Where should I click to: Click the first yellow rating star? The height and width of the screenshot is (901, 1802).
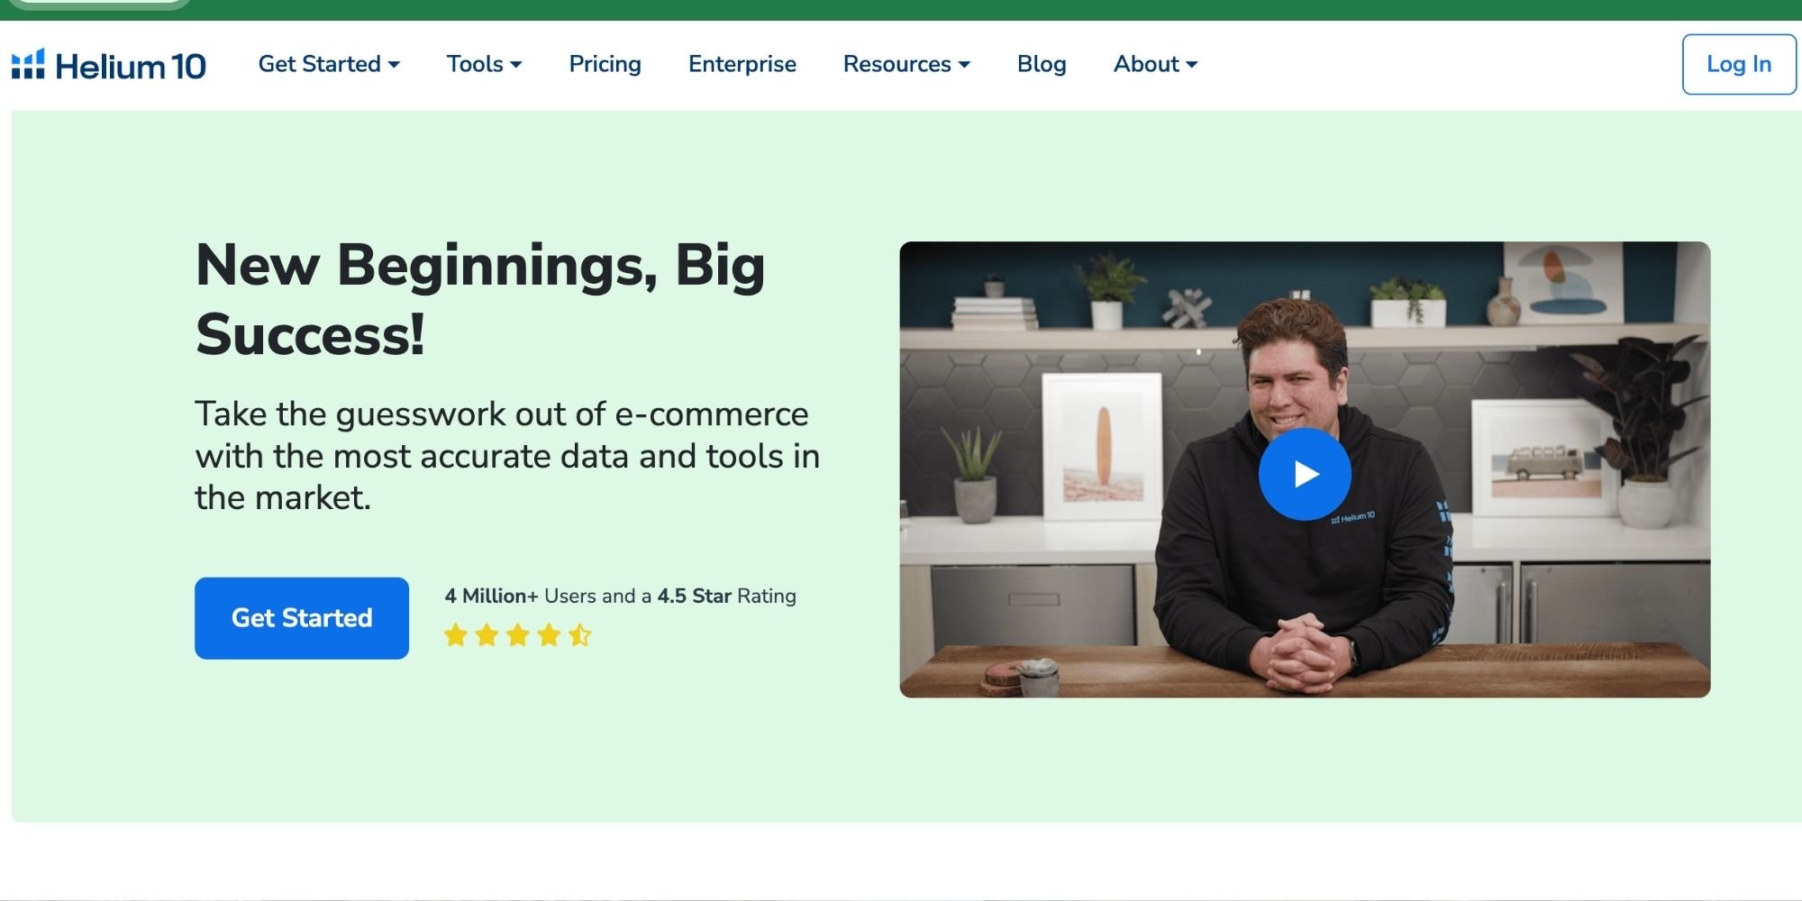456,635
